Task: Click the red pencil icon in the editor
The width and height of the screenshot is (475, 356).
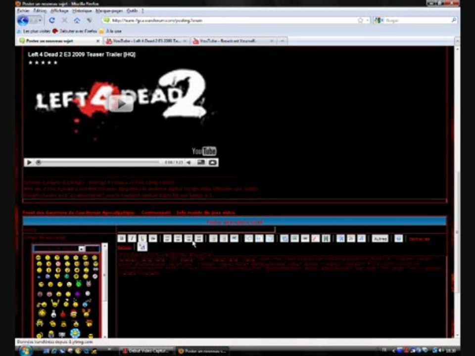Action: [x=315, y=238]
